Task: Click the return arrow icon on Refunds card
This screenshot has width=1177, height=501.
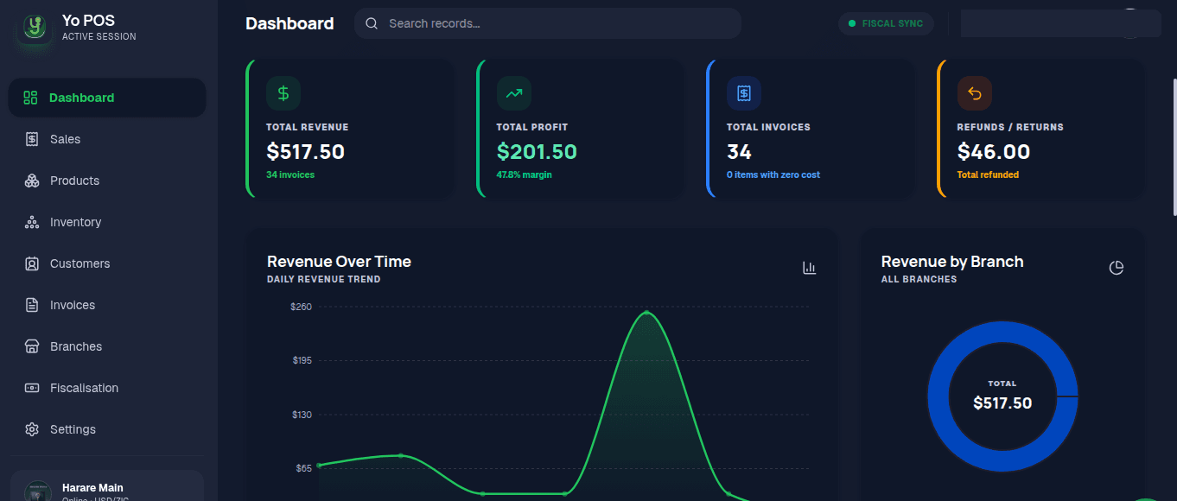Action: [975, 93]
